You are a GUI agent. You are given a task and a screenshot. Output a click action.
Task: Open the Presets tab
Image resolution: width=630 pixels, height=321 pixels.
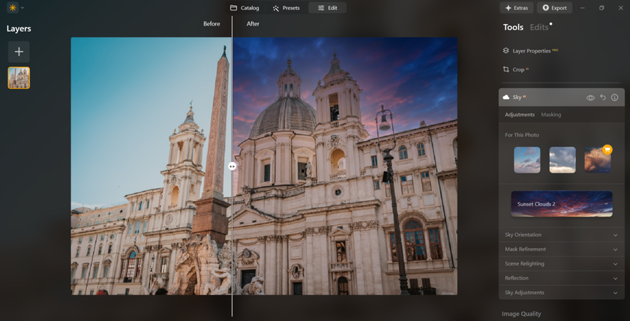pyautogui.click(x=286, y=7)
